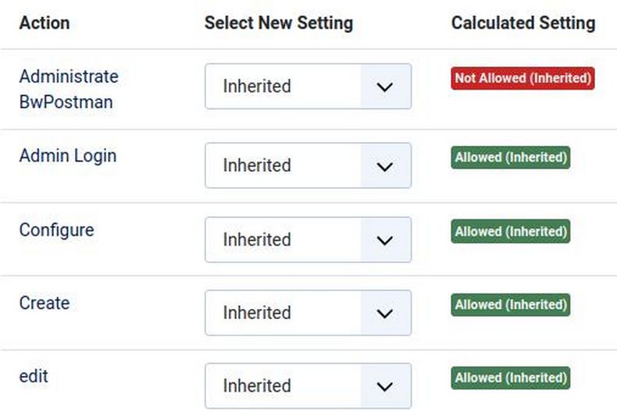Click the Calculated Setting column header
The width and height of the screenshot is (617, 419).
click(x=523, y=23)
